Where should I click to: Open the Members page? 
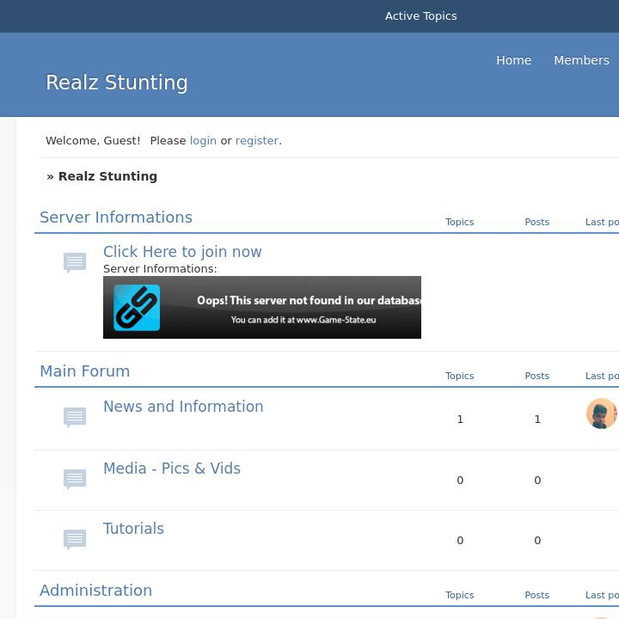pyautogui.click(x=581, y=60)
